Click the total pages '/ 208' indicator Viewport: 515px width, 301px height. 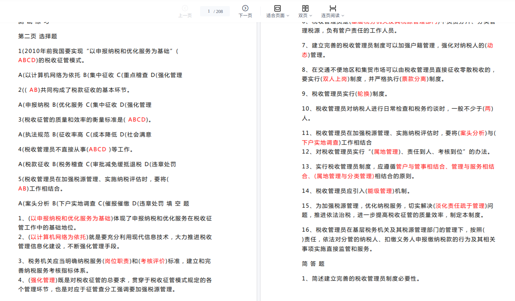coord(218,11)
